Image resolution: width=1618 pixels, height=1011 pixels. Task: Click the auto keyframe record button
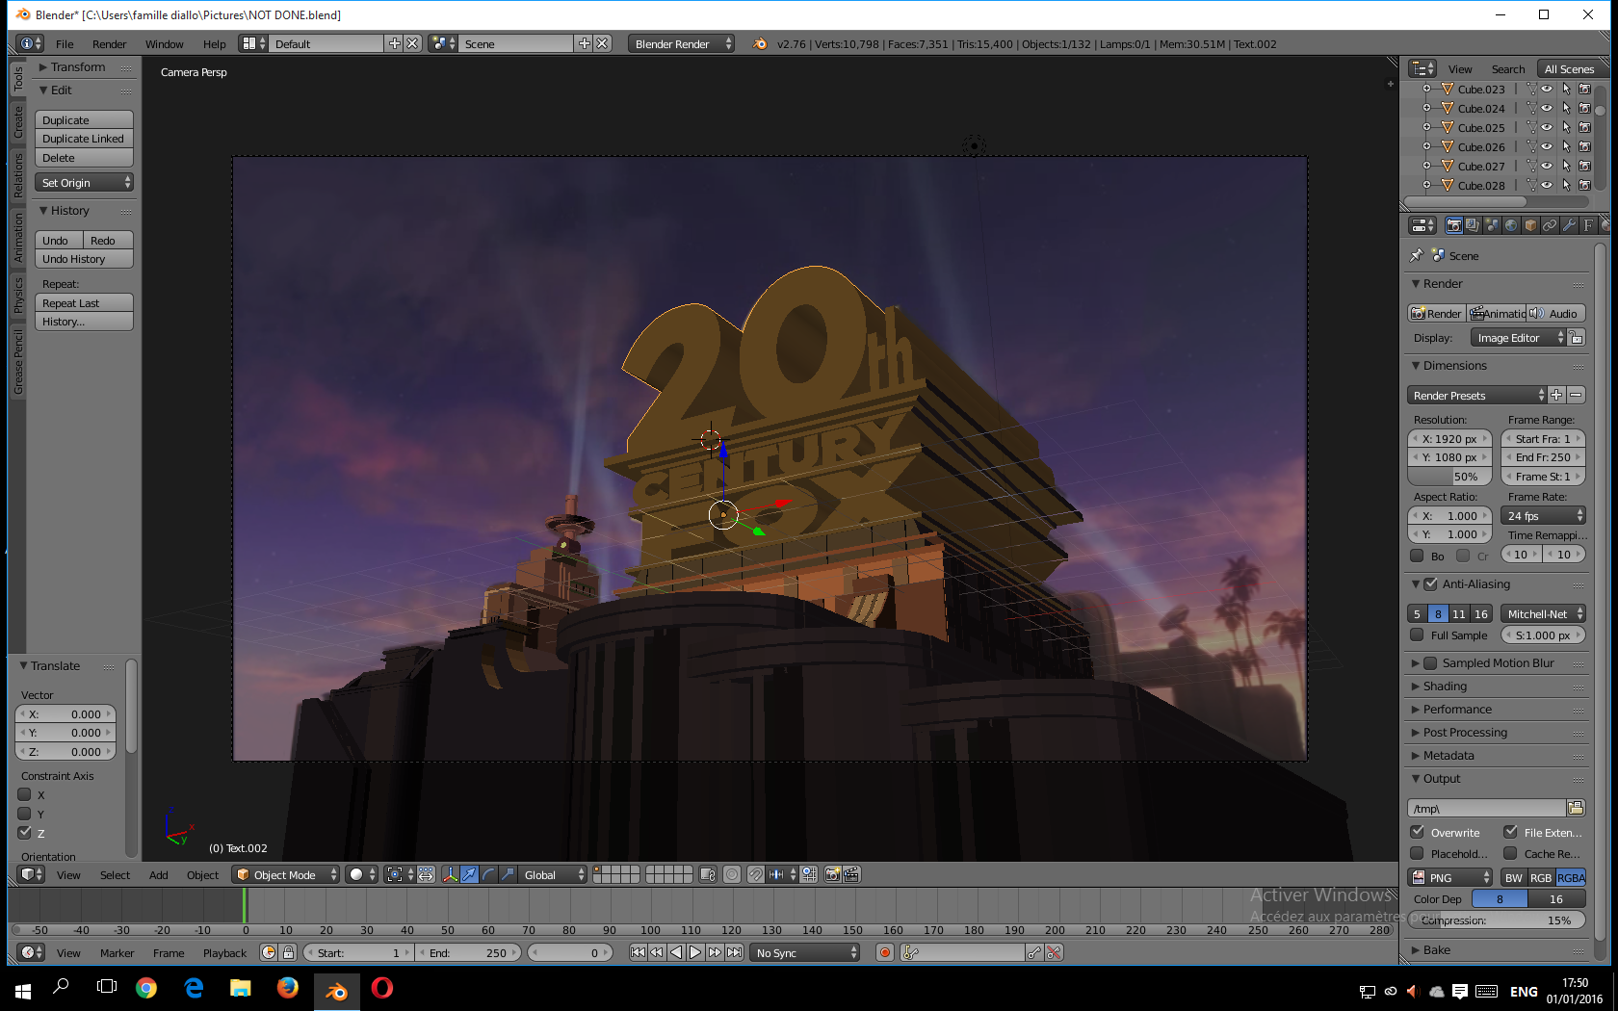pyautogui.click(x=885, y=952)
